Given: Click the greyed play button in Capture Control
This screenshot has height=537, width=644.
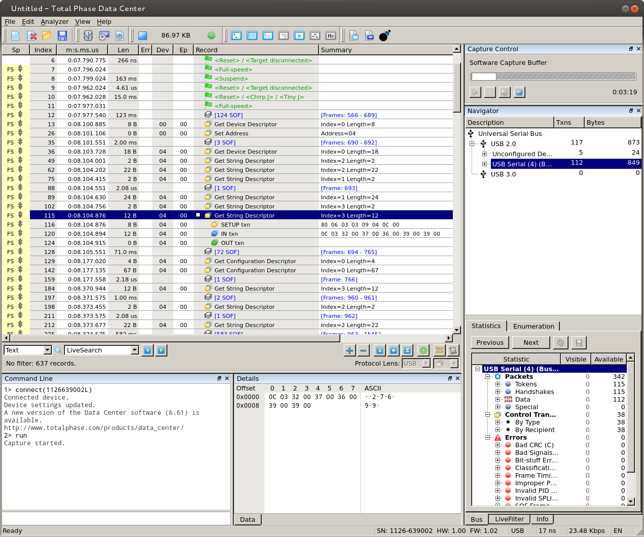Looking at the screenshot, I should (x=475, y=92).
